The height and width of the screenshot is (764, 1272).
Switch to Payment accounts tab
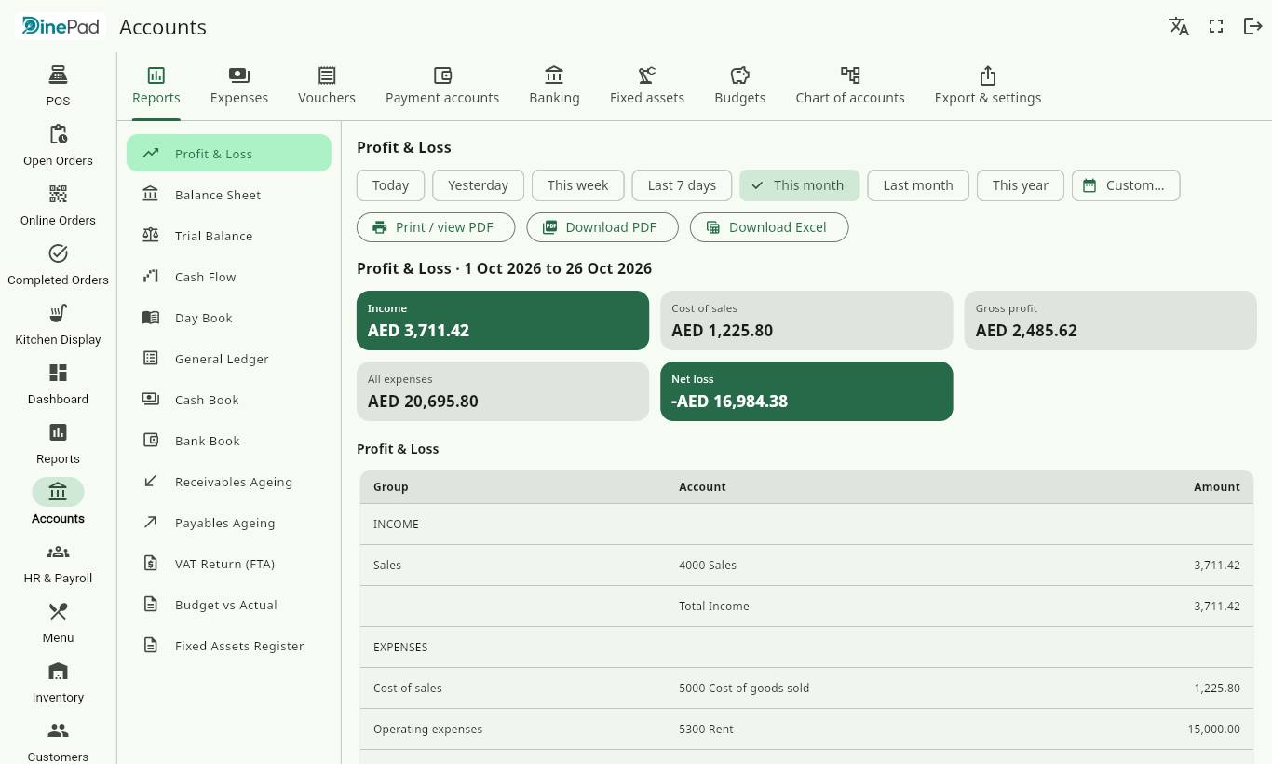point(442,86)
